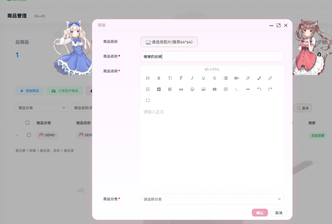Expand the DEMO row with plus sign
This screenshot has height=224, width=332.
[x=17, y=135]
